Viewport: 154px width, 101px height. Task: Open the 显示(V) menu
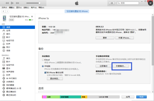pos(19,7)
